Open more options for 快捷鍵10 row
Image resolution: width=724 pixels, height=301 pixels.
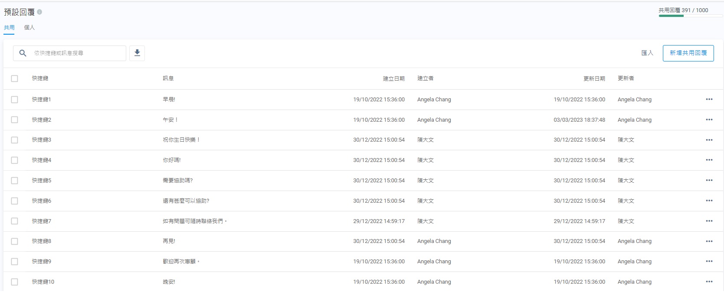tap(709, 282)
